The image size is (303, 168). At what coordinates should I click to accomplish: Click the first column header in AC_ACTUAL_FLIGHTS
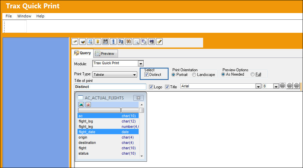click(x=99, y=110)
